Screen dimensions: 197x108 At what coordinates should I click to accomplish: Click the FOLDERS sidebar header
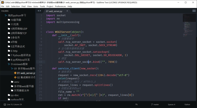[5, 11]
